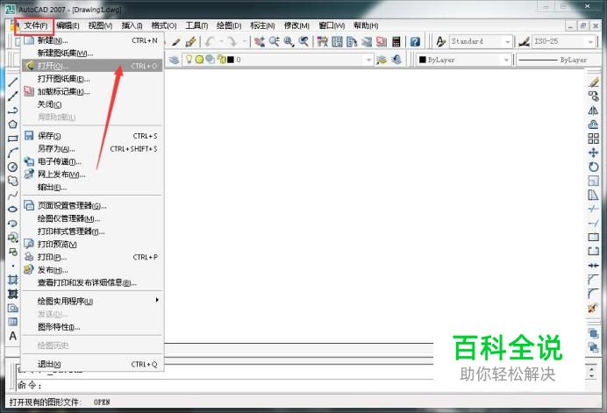The image size is (607, 413).
Task: Select the Line tool in Draw toolbar
Action: [13, 82]
